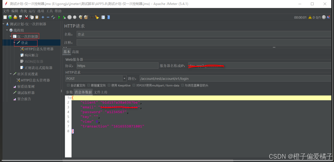The image size is (334, 162).
Task: Click the Cut scissors toolbar icon
Action: [x=26, y=17]
